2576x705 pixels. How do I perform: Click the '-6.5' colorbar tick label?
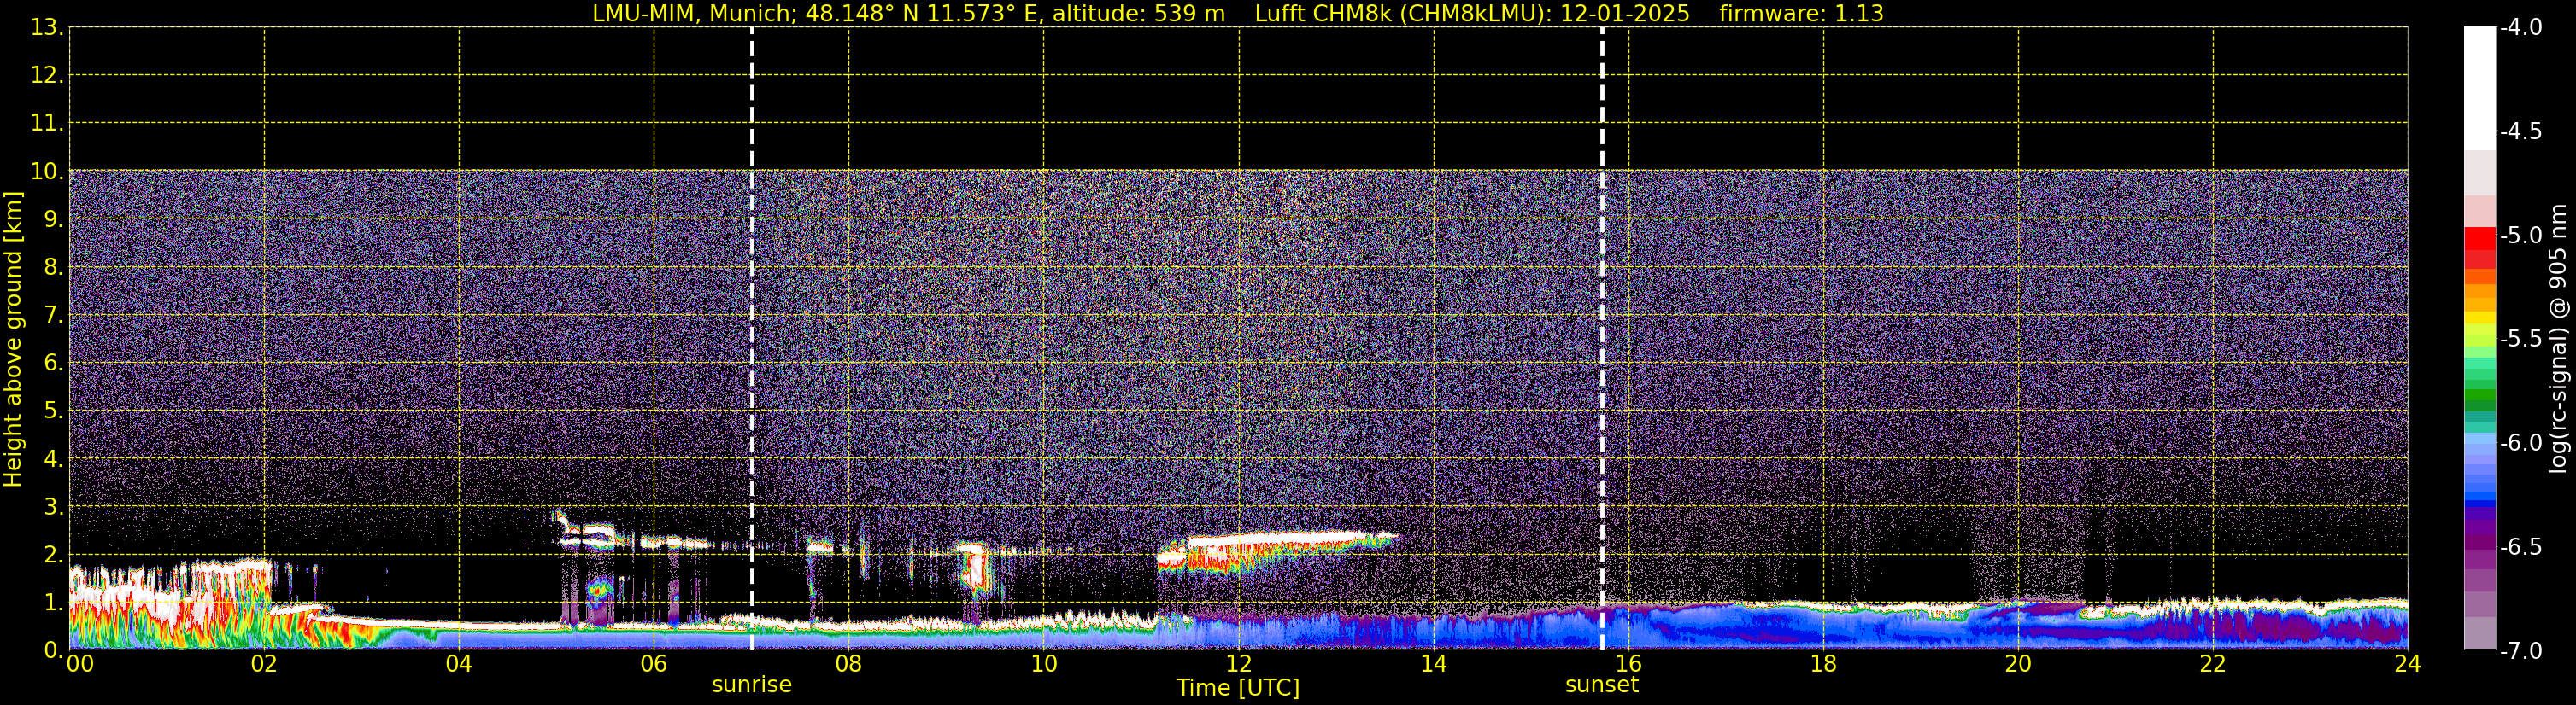point(2521,547)
